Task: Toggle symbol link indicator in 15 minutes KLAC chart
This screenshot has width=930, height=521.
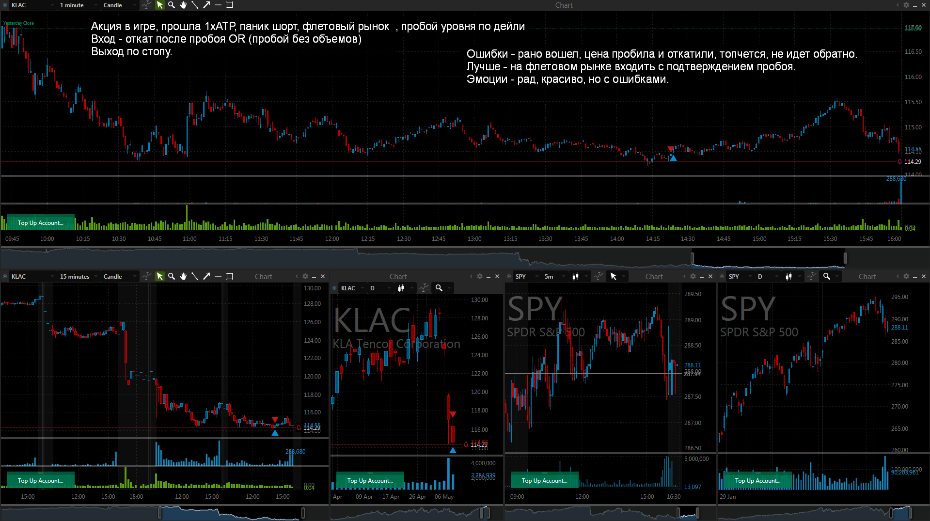Action: pyautogui.click(x=5, y=276)
